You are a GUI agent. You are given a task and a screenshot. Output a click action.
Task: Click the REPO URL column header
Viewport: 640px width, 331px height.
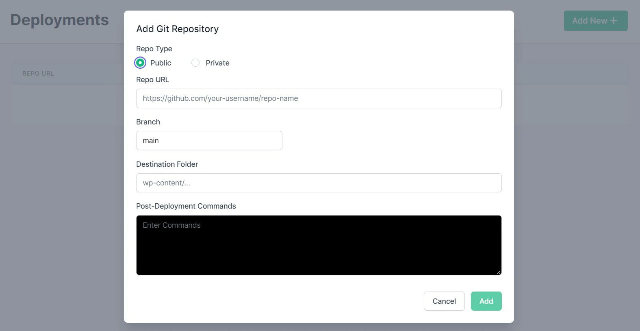pos(38,74)
